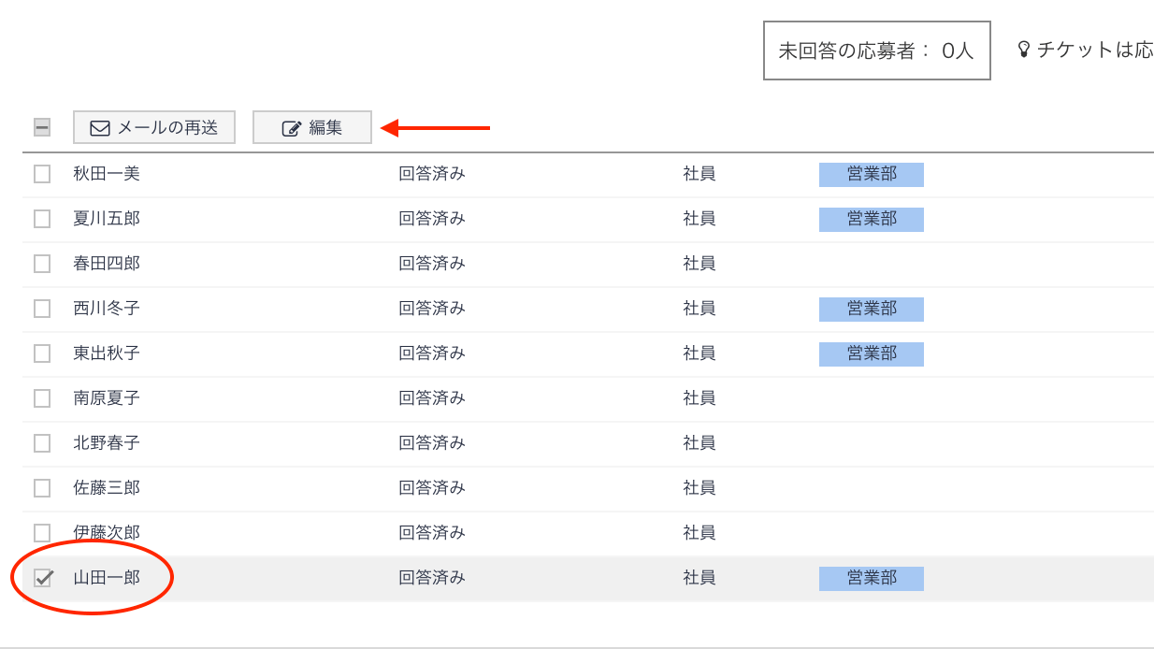Toggle the select-all checkbox in header
Screen dimensions: 1154x649
point(42,127)
